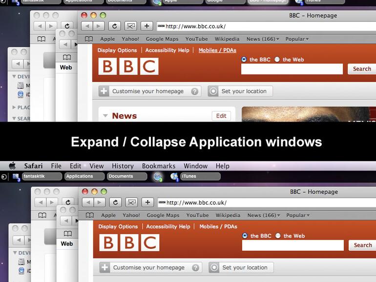Click the Finder icon in the lower taskbar

[x=16, y=177]
